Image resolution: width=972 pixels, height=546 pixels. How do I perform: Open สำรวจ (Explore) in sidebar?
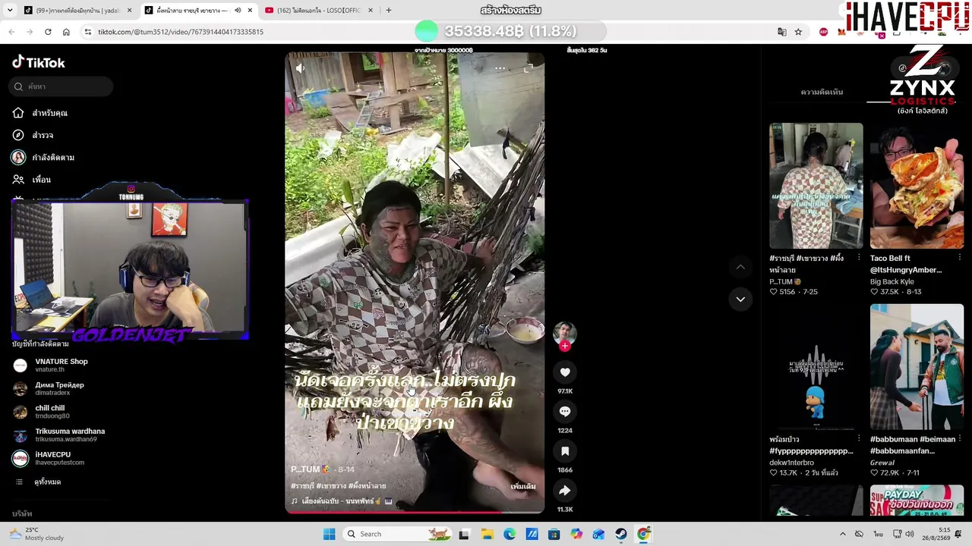click(33, 135)
